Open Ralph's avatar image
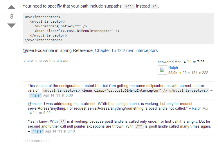The image size is (218, 145). point(162,70)
